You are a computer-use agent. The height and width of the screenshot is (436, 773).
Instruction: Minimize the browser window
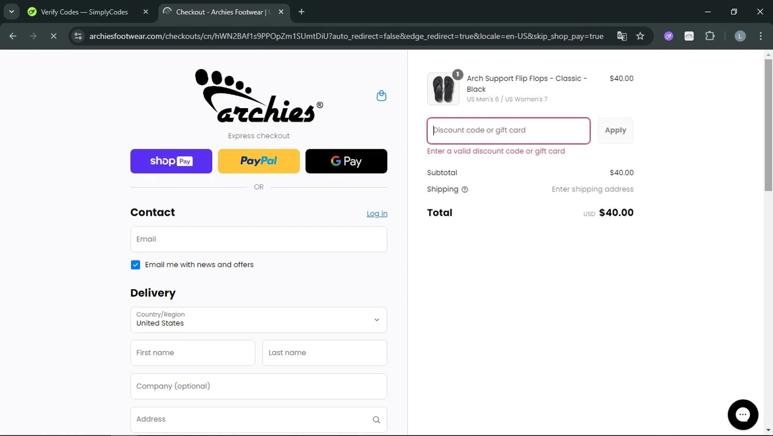point(708,12)
